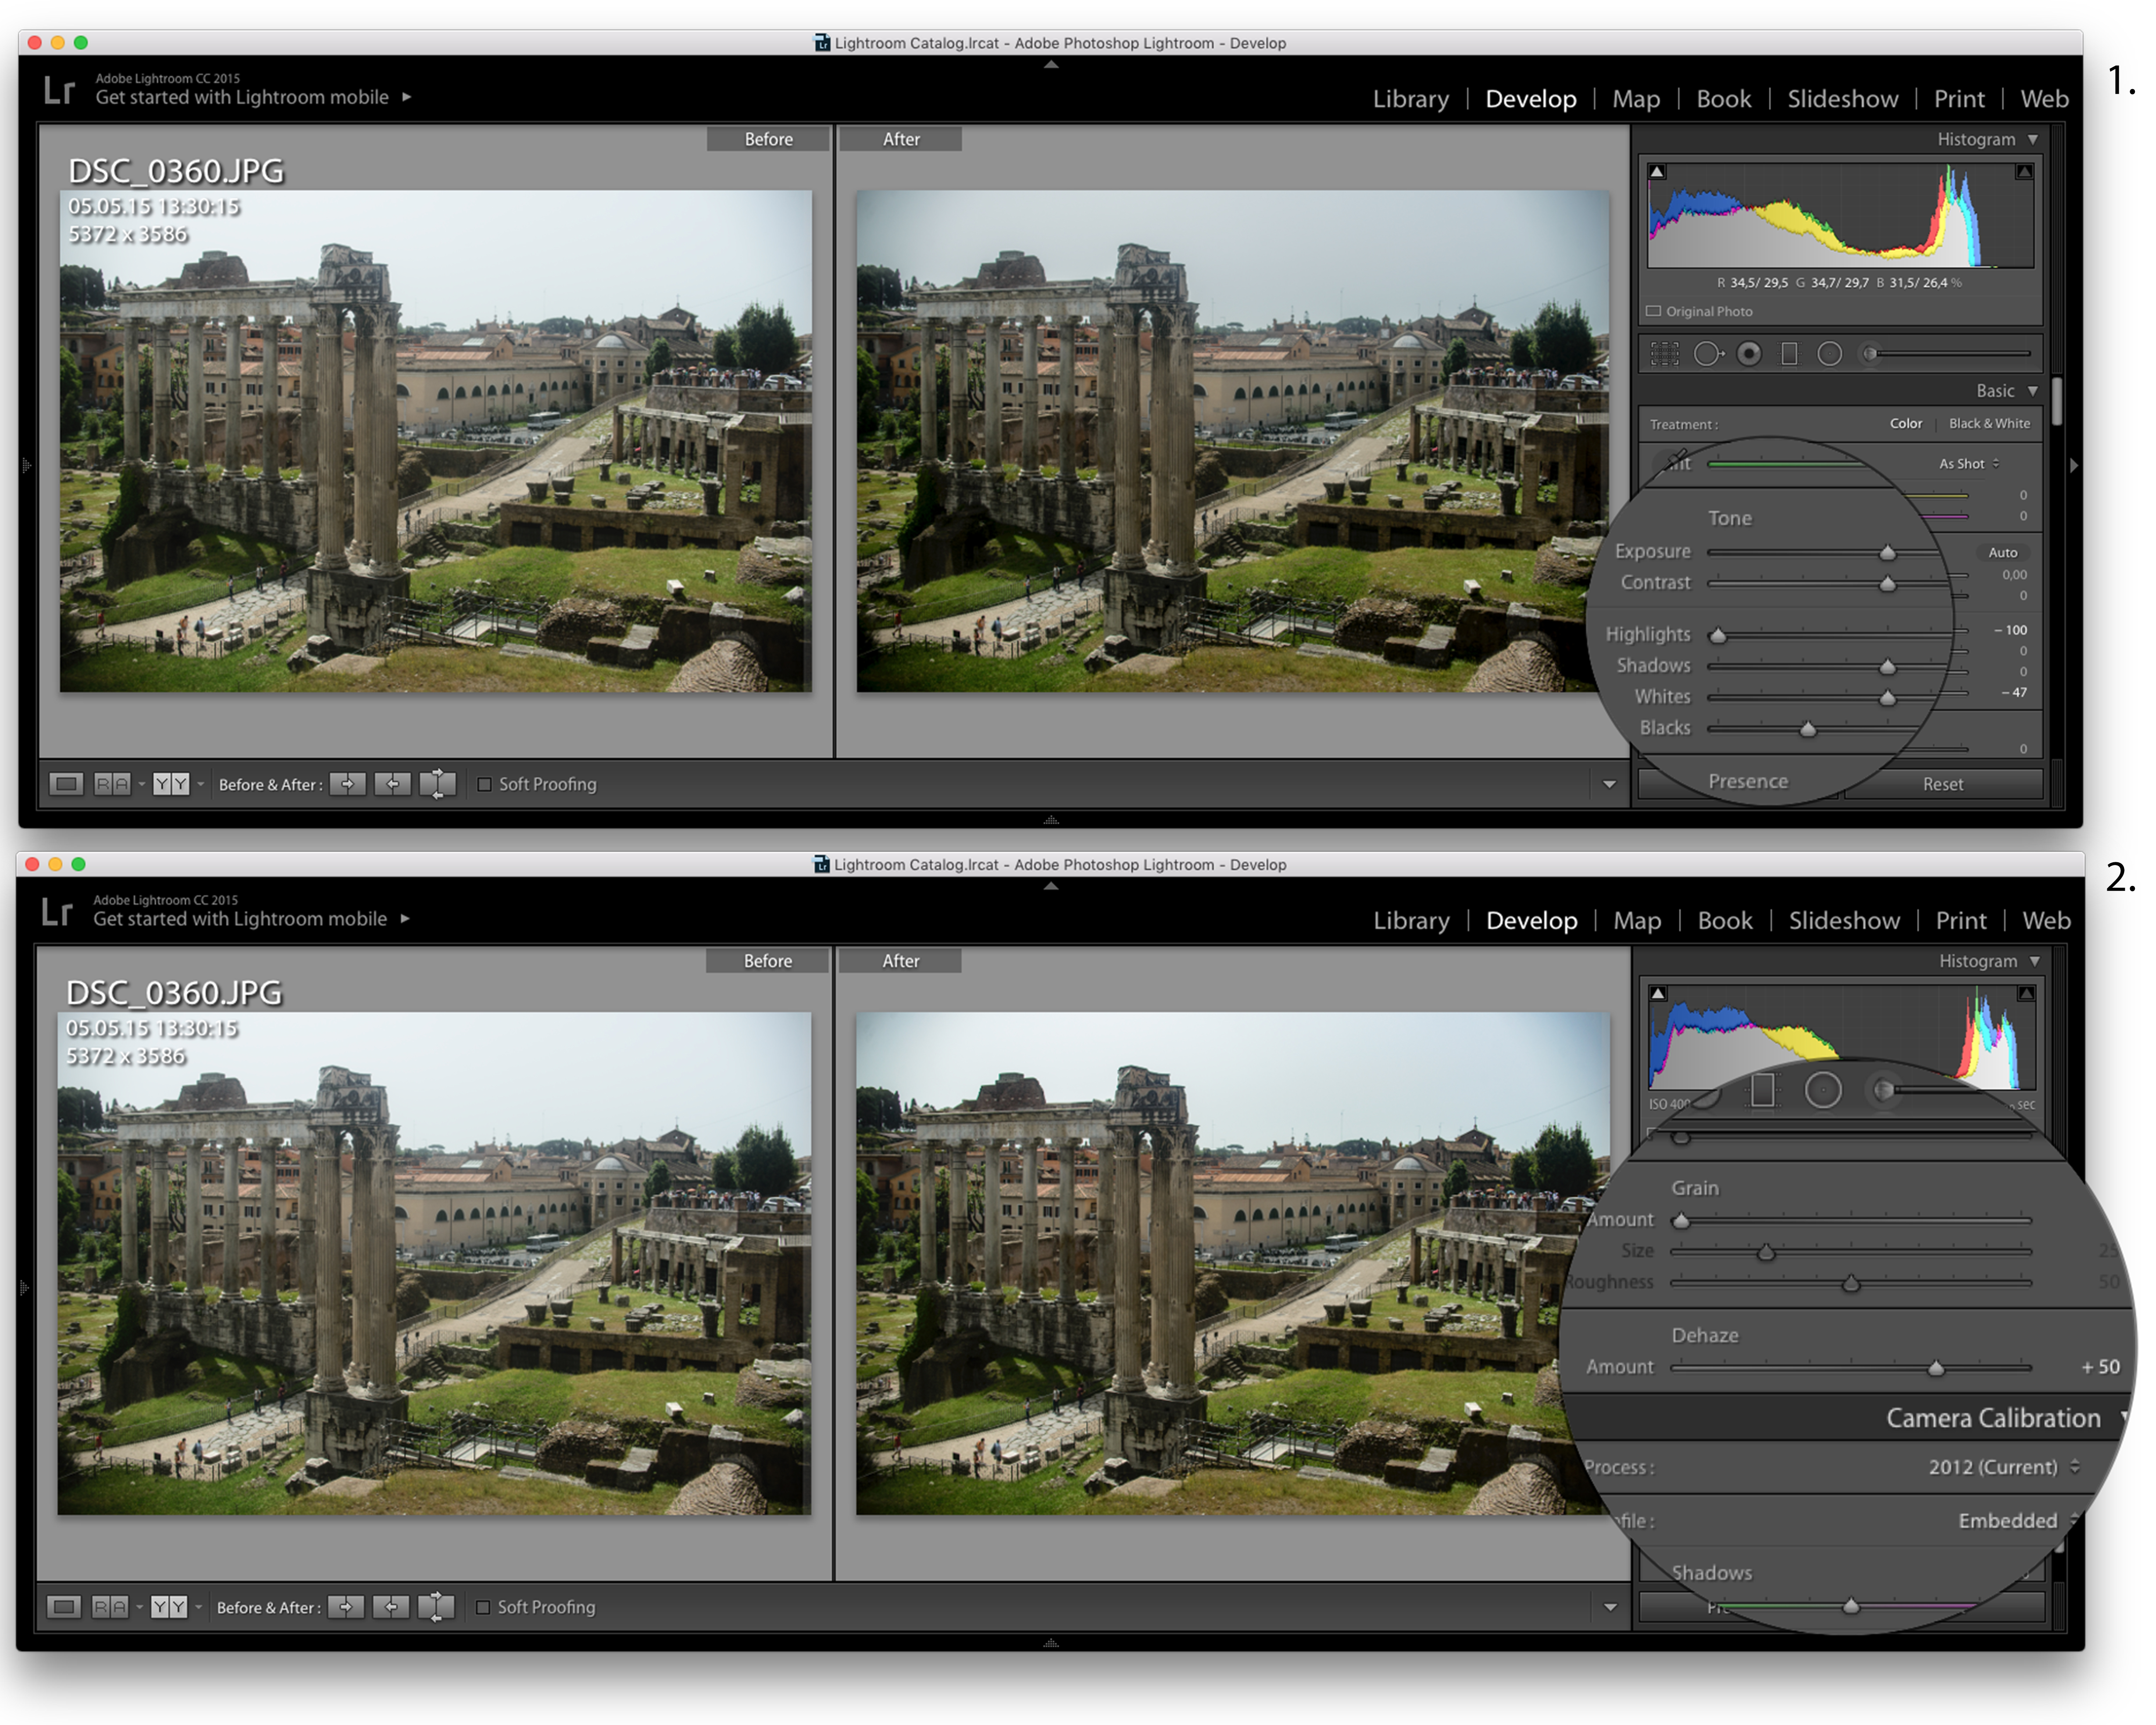Open Map module in upper window

pos(1636,99)
